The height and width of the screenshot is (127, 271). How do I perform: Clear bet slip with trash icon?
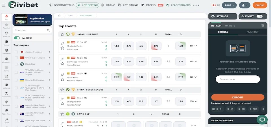coord(263,25)
